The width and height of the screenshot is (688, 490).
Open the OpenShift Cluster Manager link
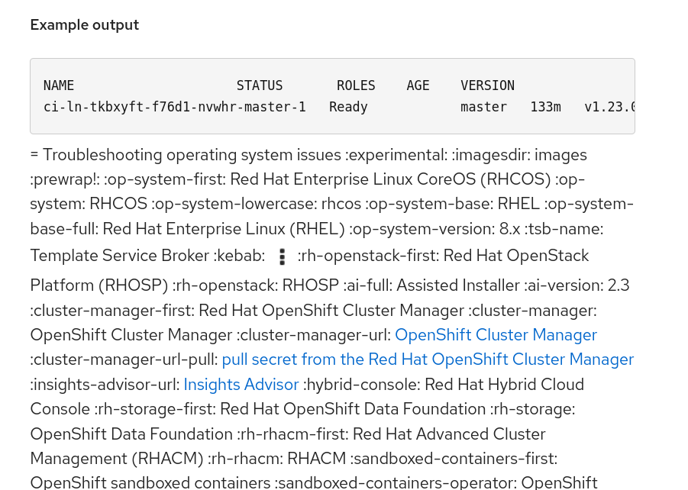click(496, 334)
